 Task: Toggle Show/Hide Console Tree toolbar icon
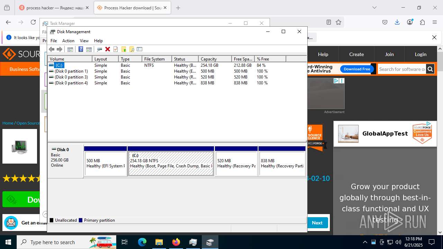[70, 49]
